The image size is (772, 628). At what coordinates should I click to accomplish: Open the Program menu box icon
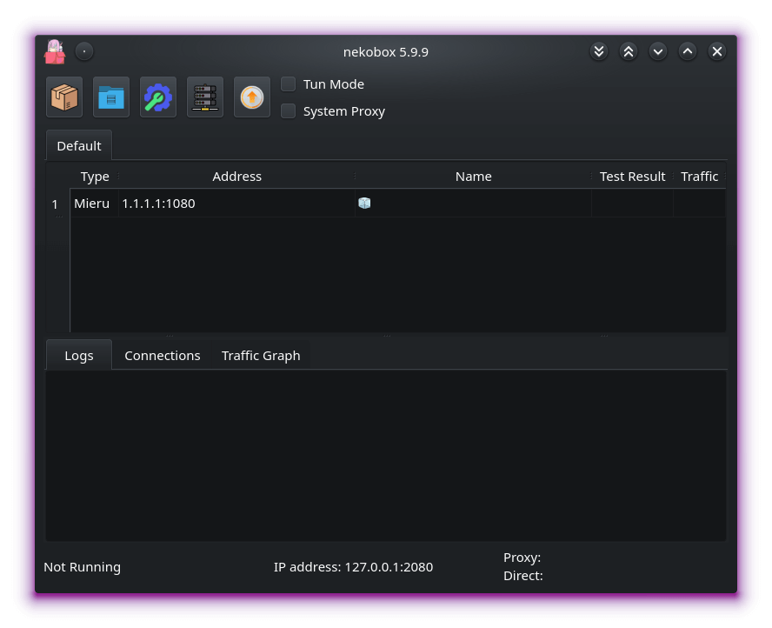click(x=64, y=97)
